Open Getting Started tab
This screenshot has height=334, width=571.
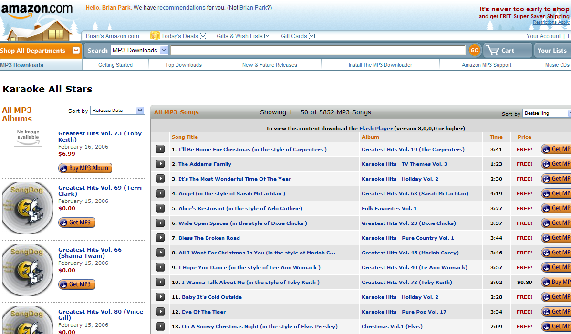click(x=115, y=65)
